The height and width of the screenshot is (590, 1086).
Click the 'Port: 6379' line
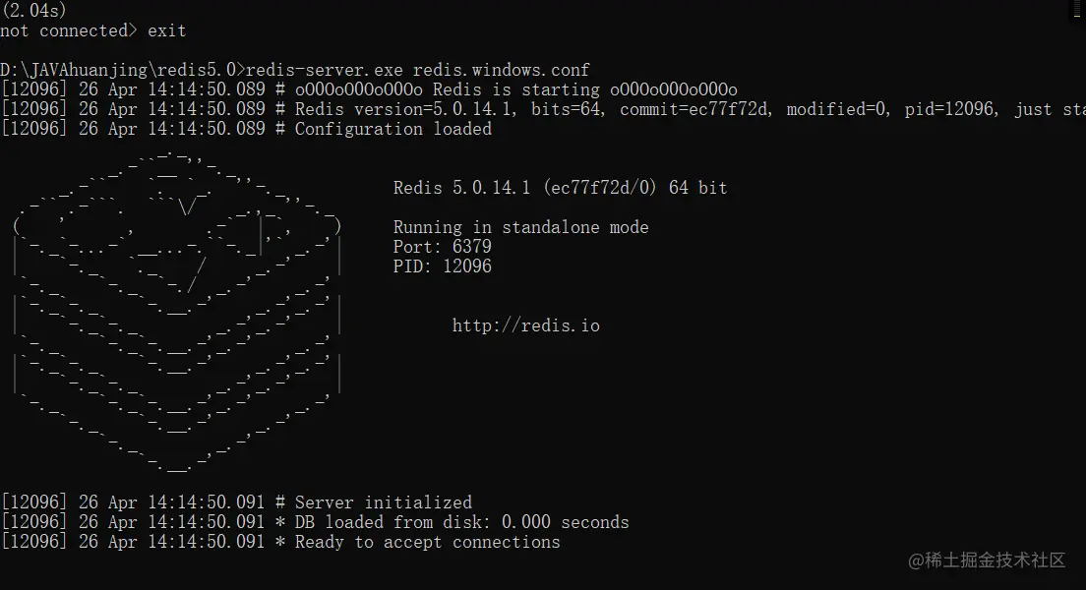pos(442,247)
